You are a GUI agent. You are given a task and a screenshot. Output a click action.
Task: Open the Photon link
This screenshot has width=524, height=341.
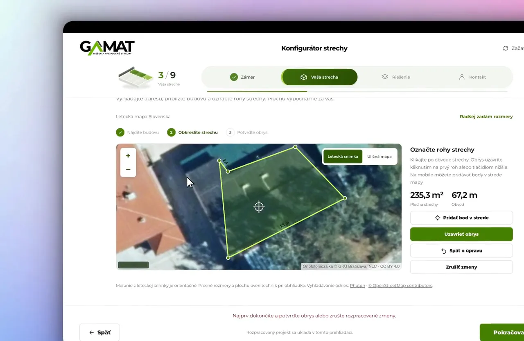357,286
